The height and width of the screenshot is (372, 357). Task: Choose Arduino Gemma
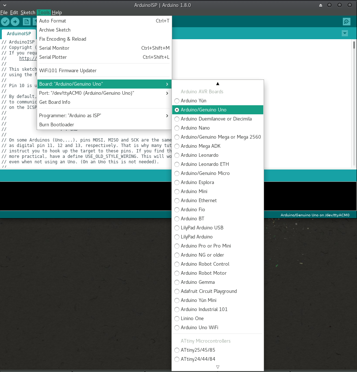coord(218,282)
